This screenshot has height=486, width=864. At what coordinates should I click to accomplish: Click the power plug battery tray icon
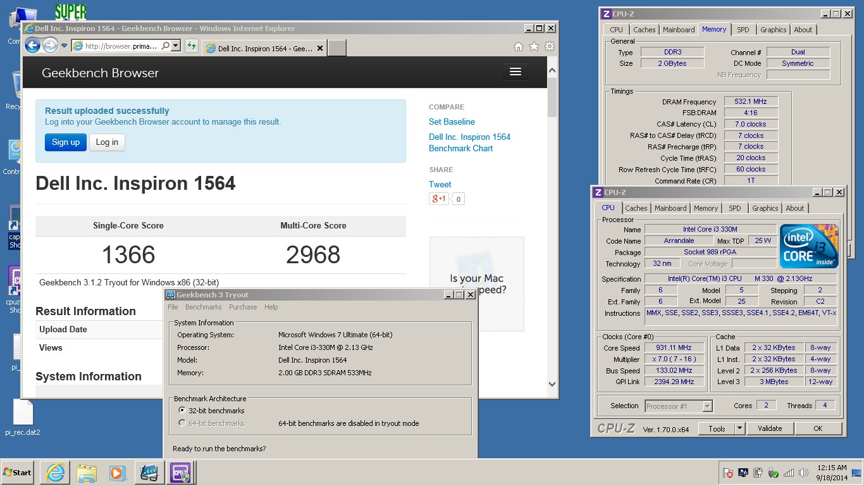(x=758, y=473)
